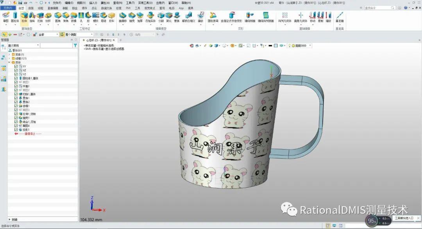Select the 镜像几何体 (Mirror Geometry) tool
422x229 pixels.
(x=300, y=17)
